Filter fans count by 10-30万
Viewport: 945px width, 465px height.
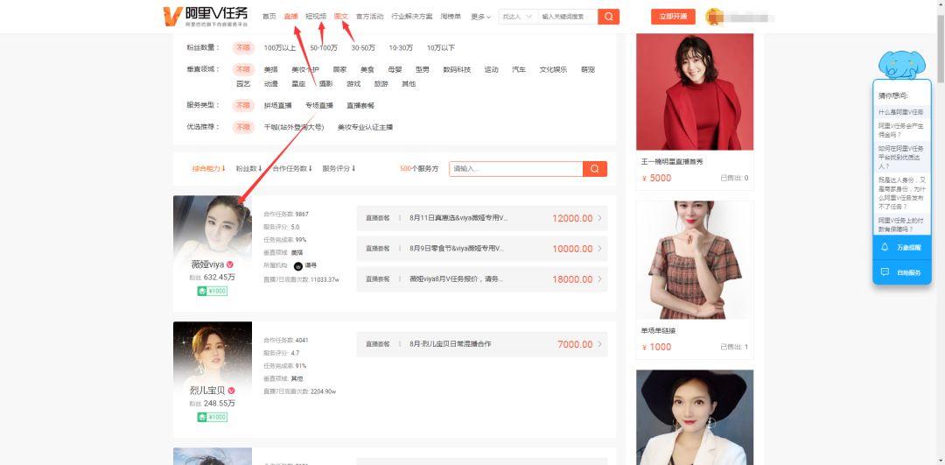coord(401,47)
